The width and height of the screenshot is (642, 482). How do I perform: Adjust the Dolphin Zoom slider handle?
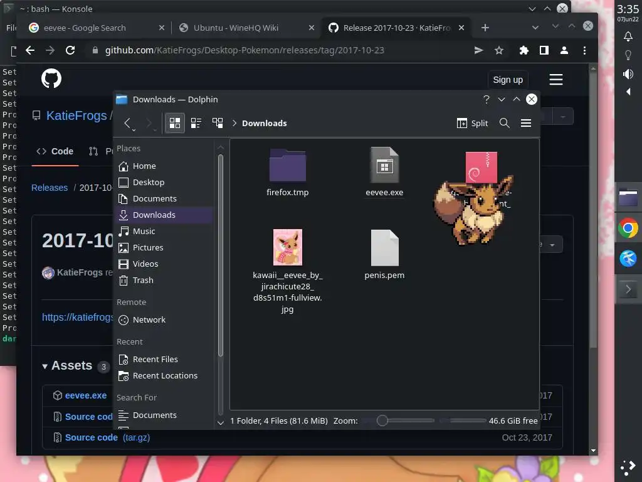[x=382, y=420]
